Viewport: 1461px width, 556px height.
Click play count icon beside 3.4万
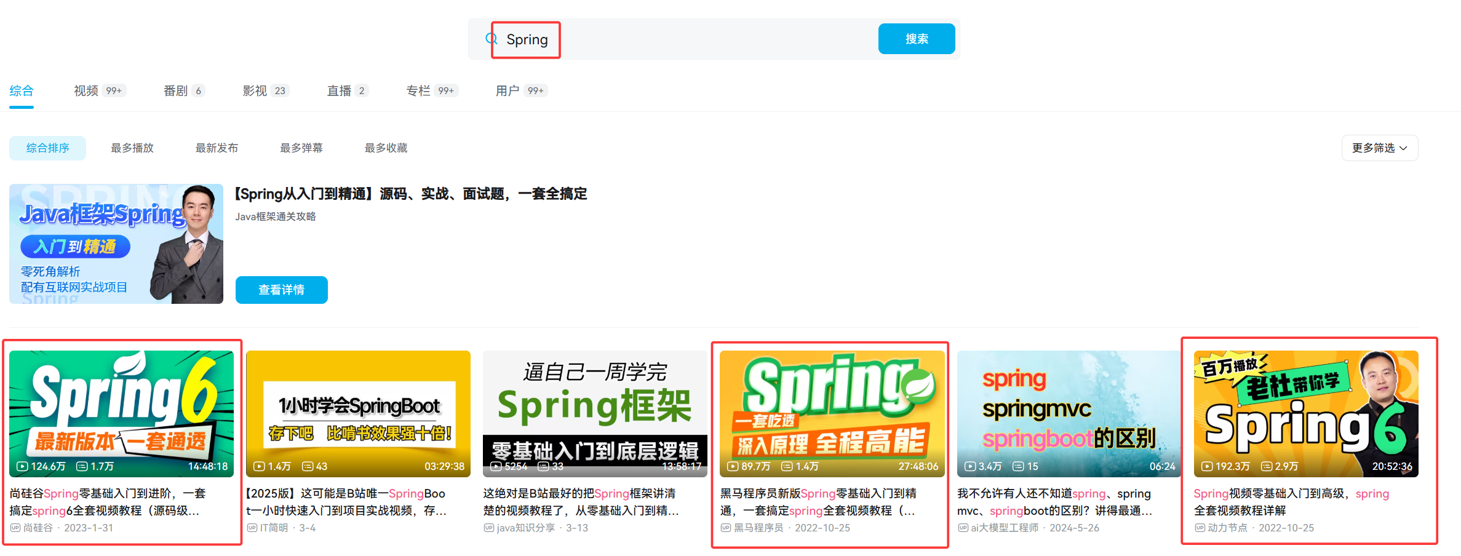point(970,466)
